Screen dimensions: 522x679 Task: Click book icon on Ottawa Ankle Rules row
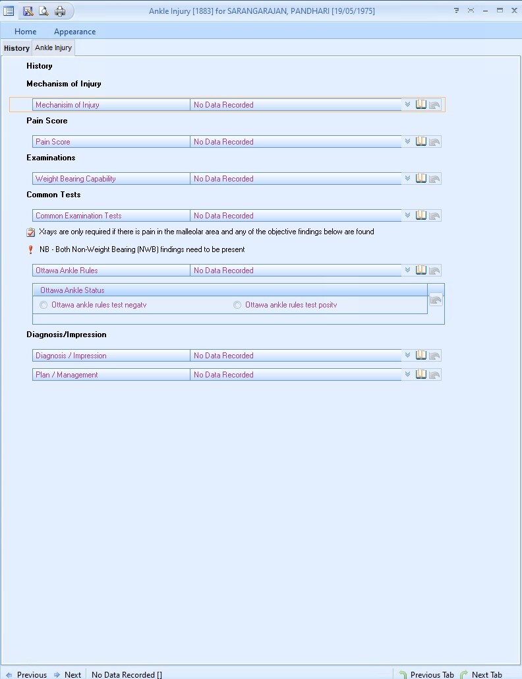[x=421, y=270]
